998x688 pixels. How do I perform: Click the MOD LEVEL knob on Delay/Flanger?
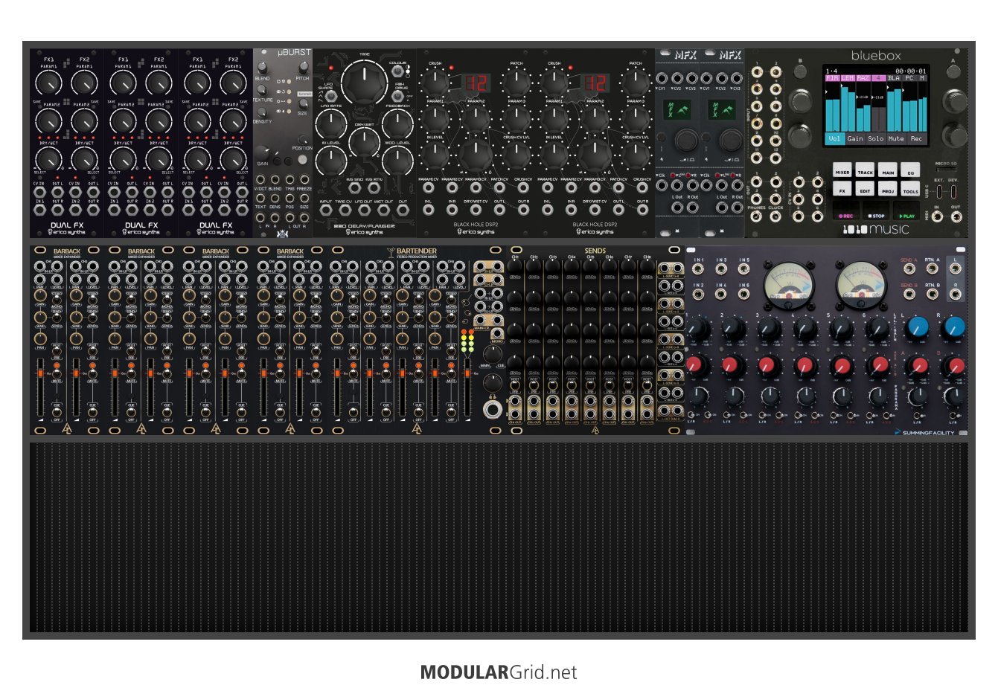click(x=397, y=160)
